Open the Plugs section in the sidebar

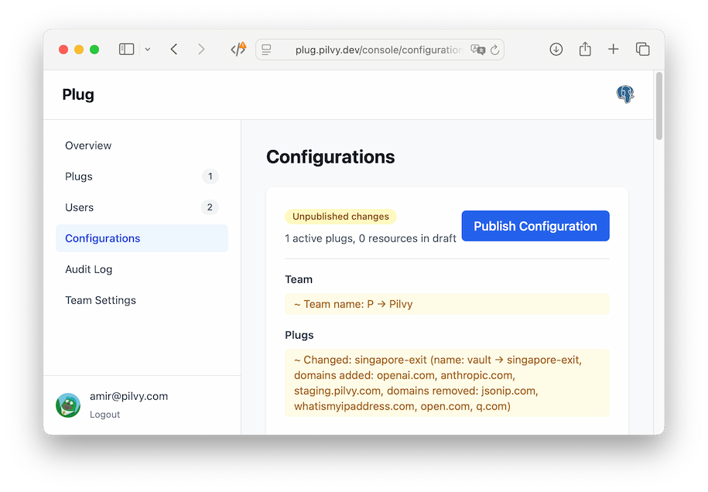78,176
